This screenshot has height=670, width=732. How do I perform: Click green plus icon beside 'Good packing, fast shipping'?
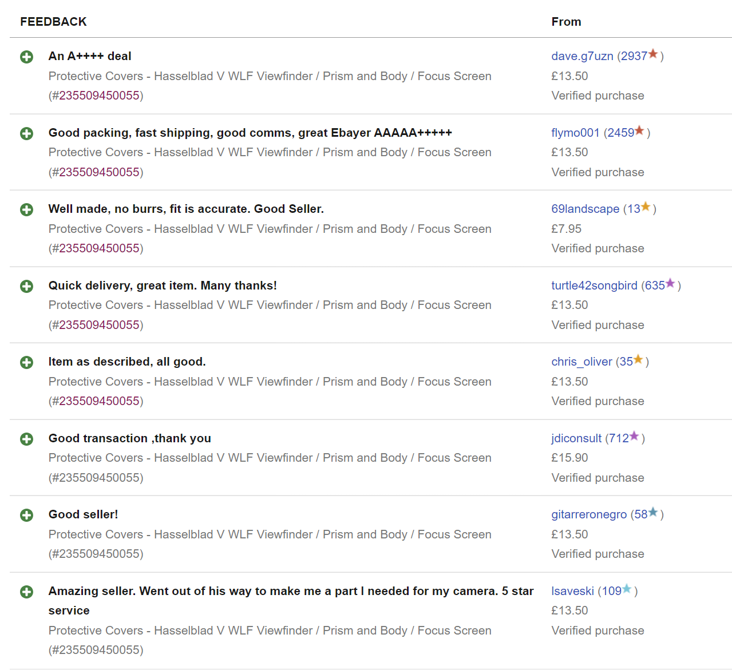(x=26, y=133)
